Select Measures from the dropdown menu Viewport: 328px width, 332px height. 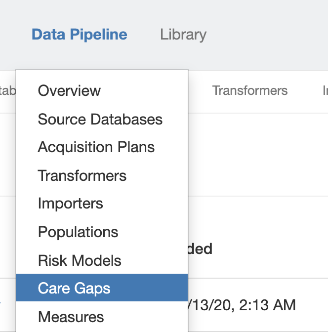(71, 317)
